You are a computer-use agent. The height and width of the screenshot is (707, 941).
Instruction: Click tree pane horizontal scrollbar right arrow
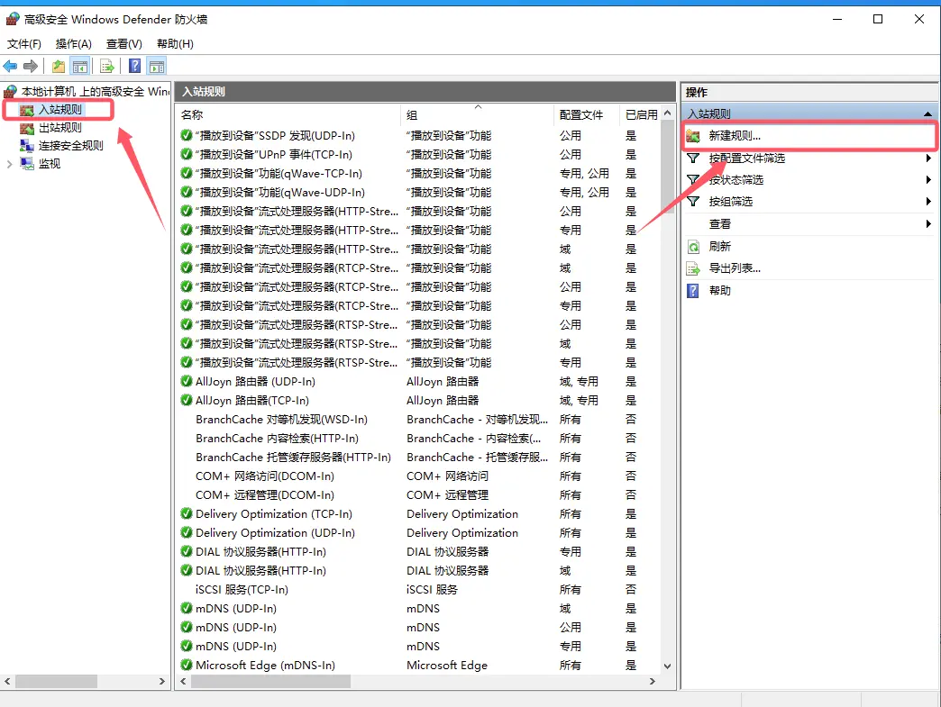pyautogui.click(x=161, y=681)
